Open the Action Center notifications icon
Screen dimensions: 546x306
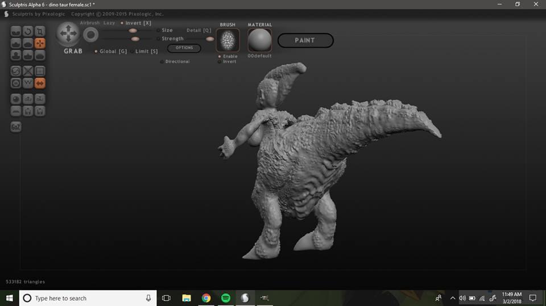[x=533, y=298]
